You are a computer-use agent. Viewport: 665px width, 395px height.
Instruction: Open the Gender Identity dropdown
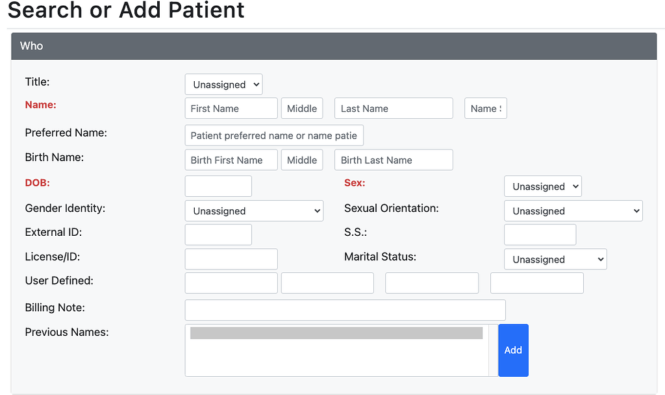(254, 210)
